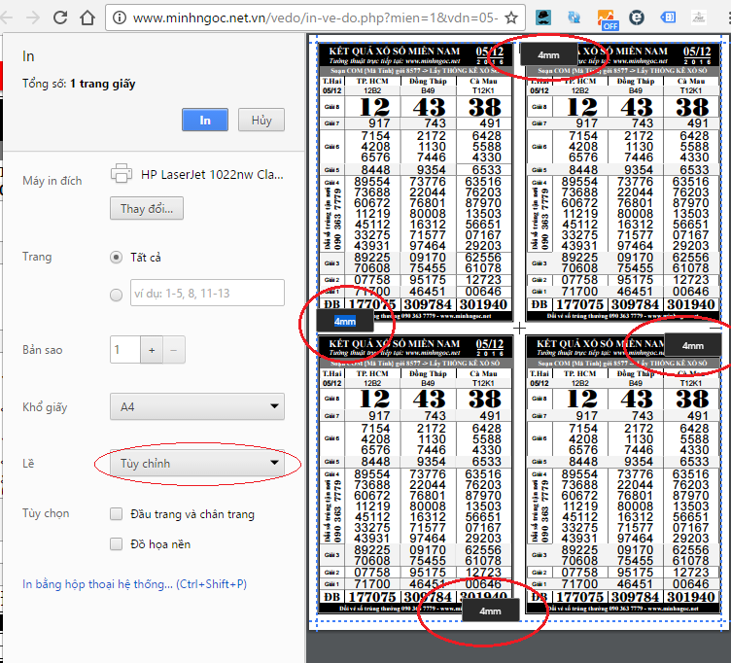Click the browser reload icon
Screen dimensions: 731x663
60,17
